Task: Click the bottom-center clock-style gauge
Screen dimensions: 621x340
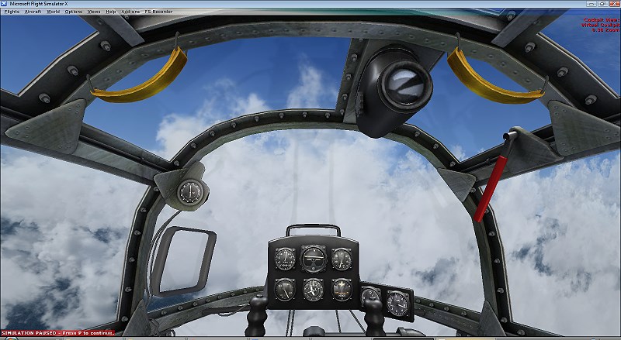Action: pyautogui.click(x=314, y=290)
